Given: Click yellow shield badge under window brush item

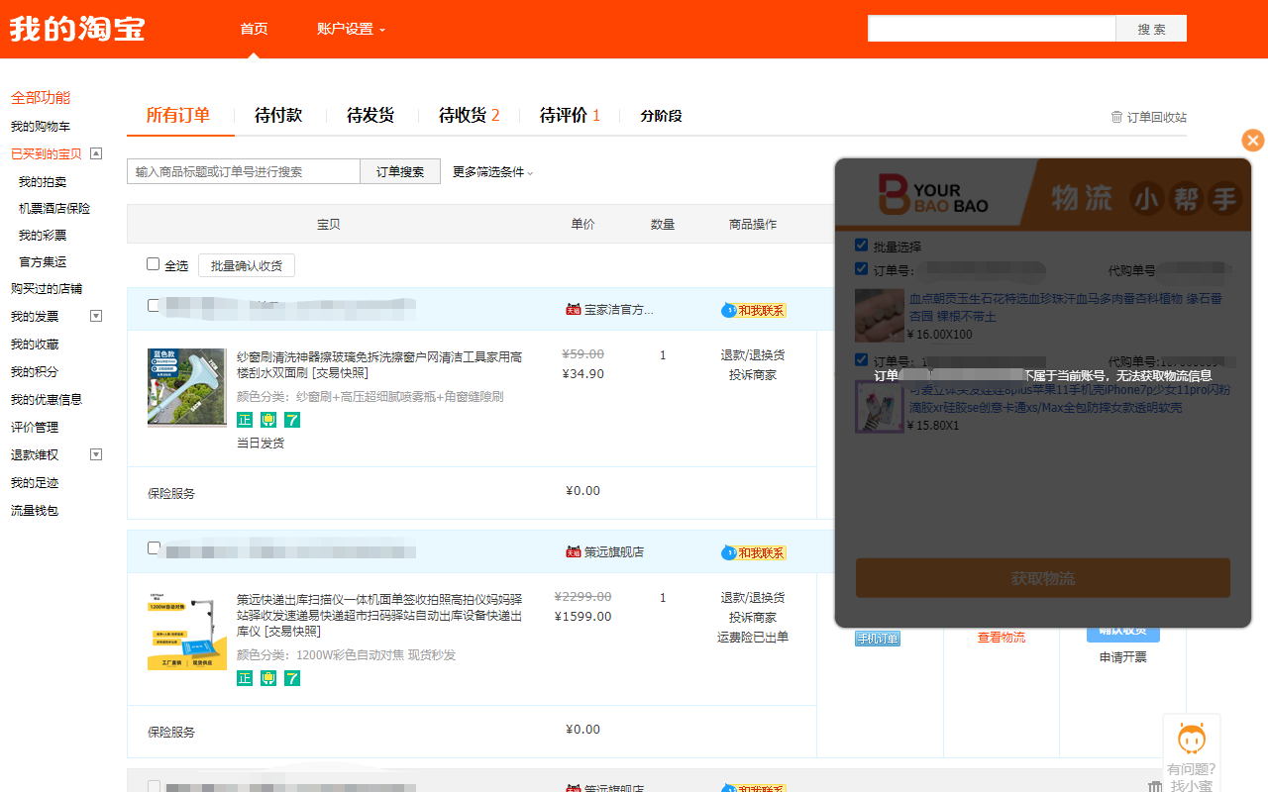Looking at the screenshot, I should [x=268, y=420].
